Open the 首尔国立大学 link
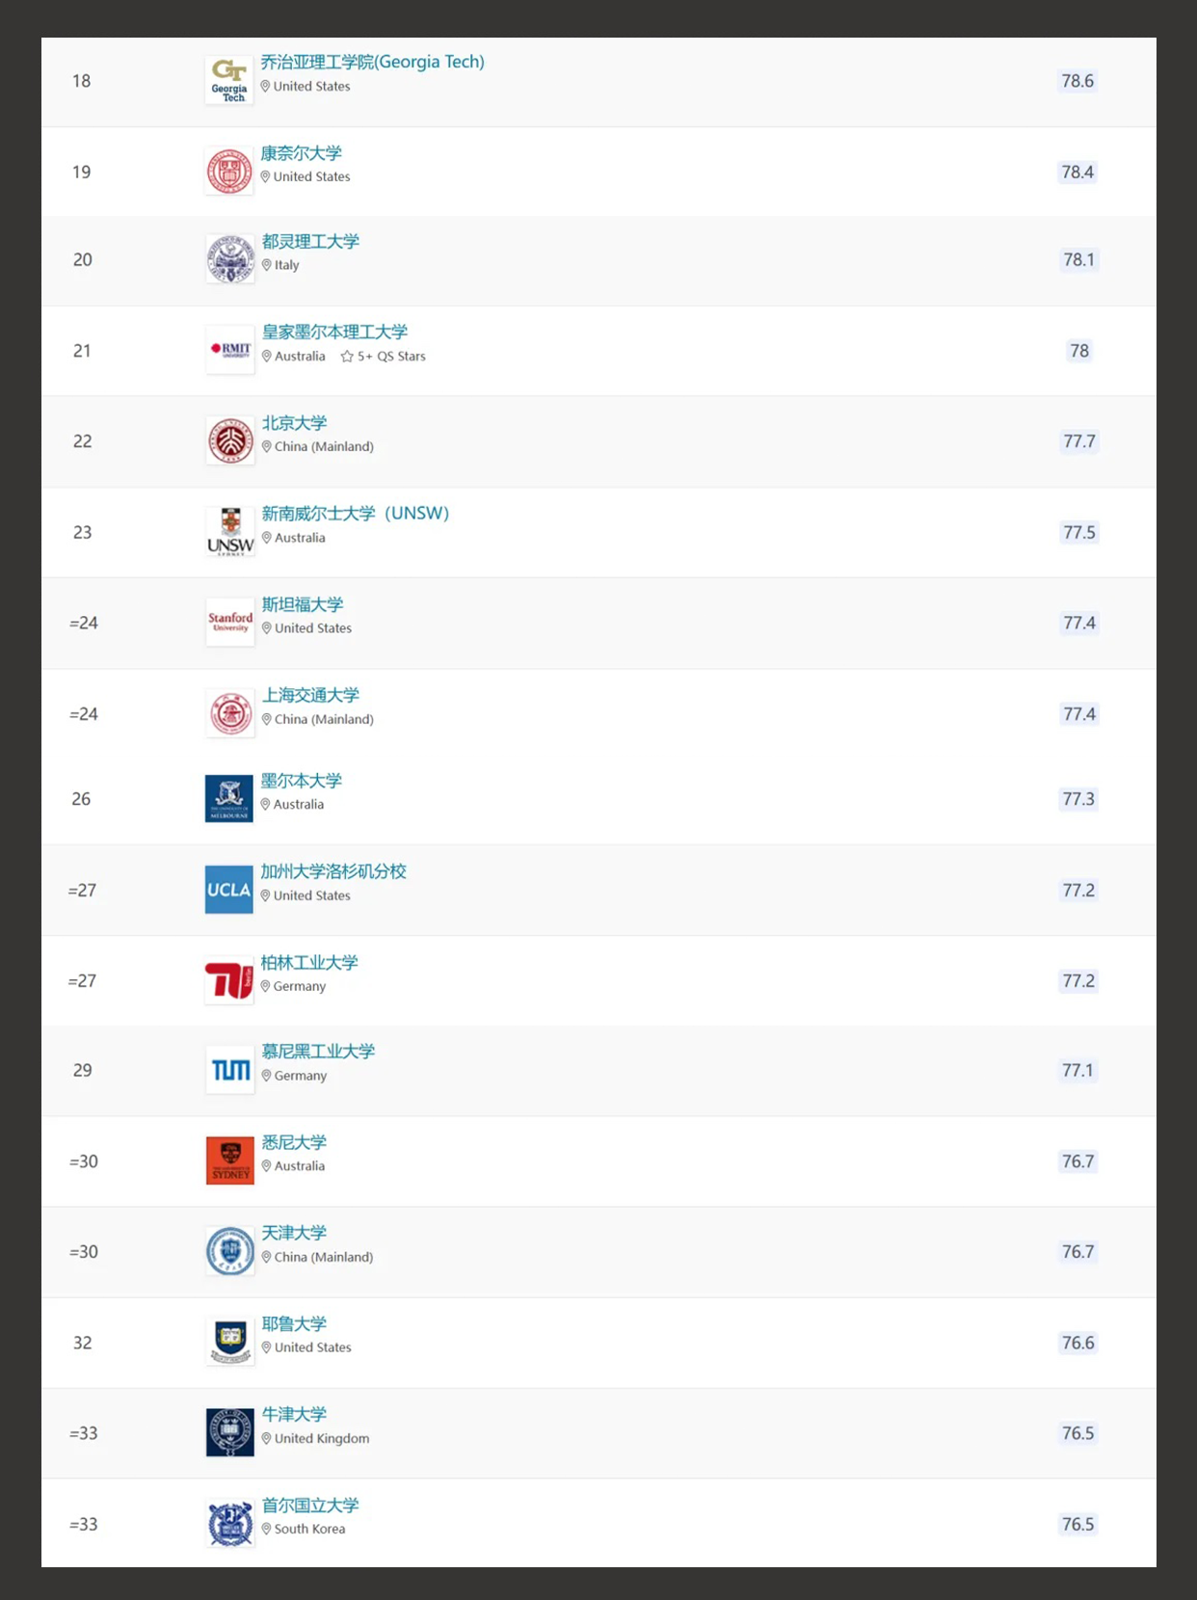Viewport: 1197px width, 1600px height. pyautogui.click(x=310, y=1505)
